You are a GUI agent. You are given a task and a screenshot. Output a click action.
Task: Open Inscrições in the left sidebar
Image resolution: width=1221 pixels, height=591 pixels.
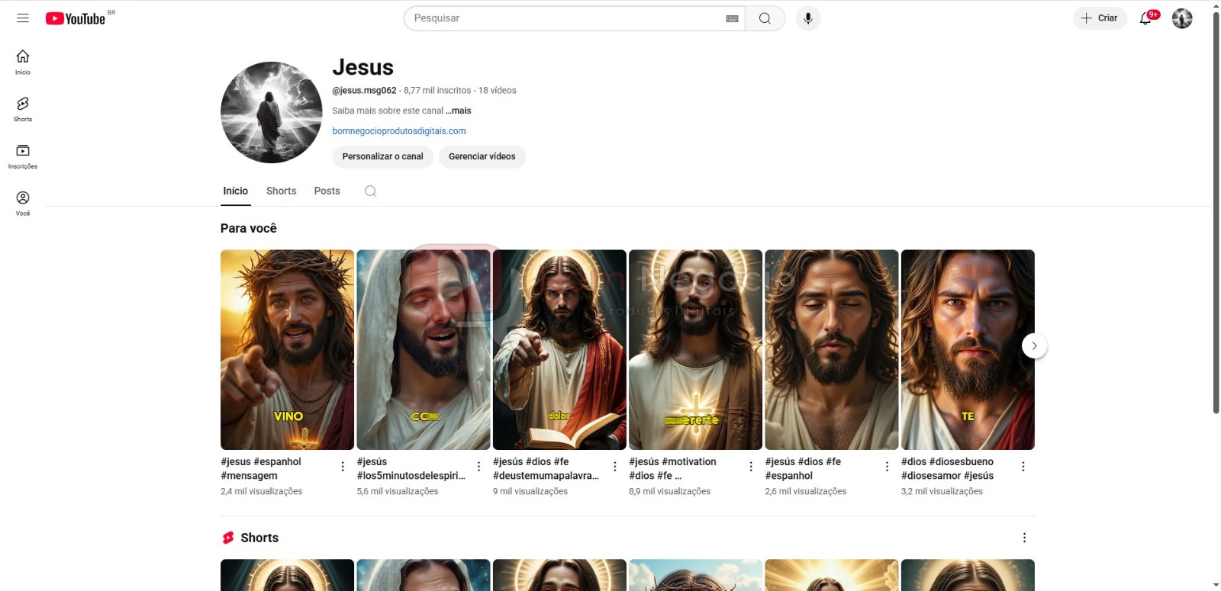(23, 157)
